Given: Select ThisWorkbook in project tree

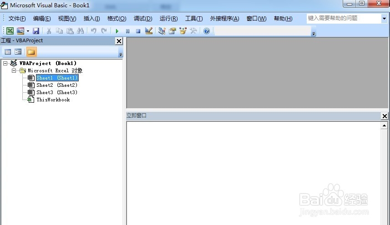Looking at the screenshot, I should tap(53, 100).
